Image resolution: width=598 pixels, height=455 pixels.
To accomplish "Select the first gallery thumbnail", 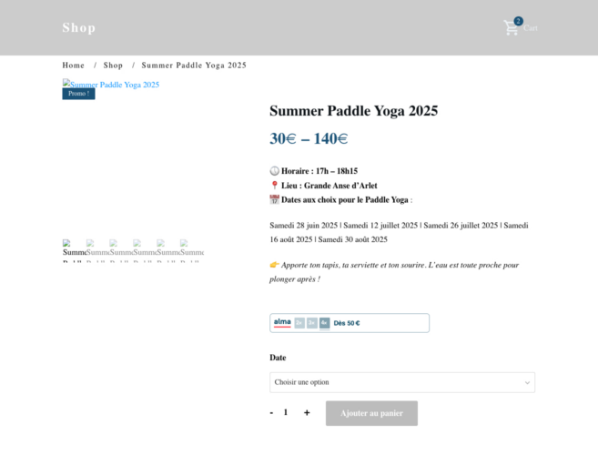I will pos(72,250).
